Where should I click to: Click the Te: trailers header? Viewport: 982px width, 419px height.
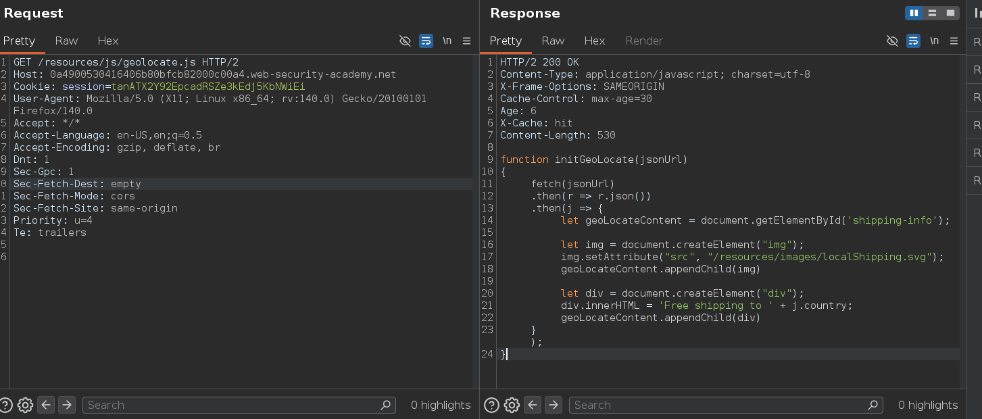point(50,232)
